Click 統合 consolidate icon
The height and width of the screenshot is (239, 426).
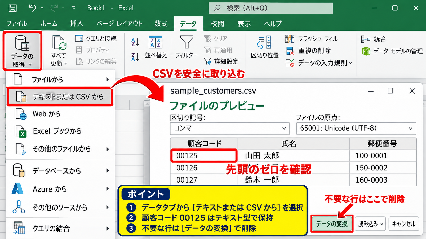pyautogui.click(x=366, y=39)
